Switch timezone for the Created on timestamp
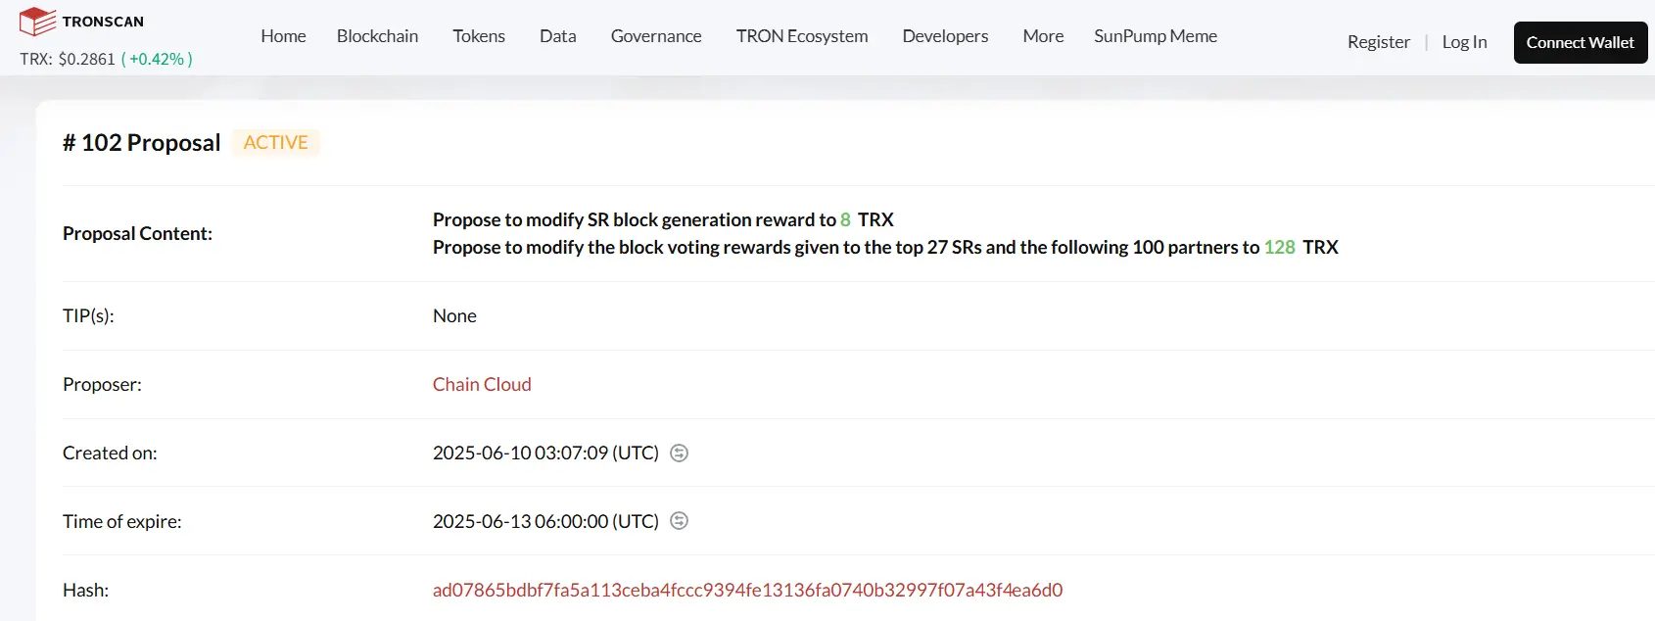Screen dimensions: 1655x621 679,453
